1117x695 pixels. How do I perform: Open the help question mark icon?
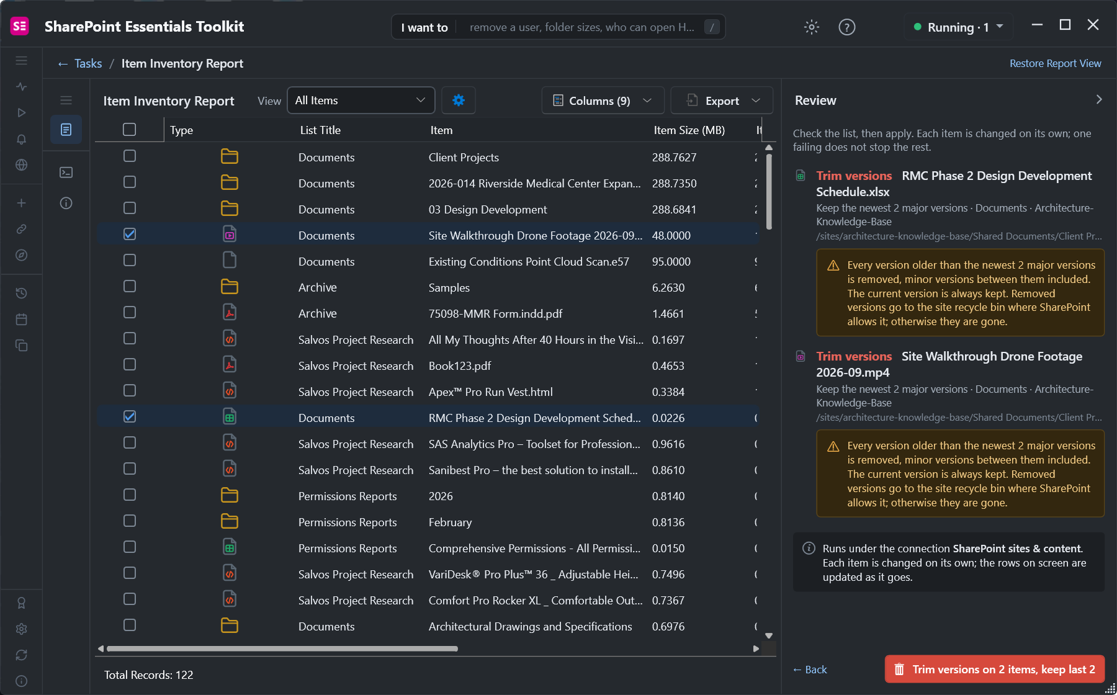tap(847, 27)
